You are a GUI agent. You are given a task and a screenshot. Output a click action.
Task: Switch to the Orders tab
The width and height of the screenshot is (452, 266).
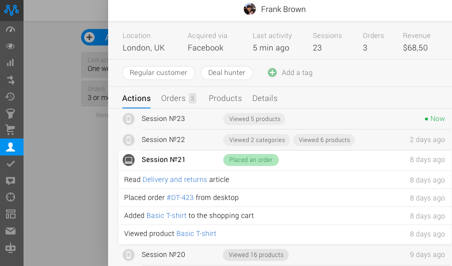(173, 98)
